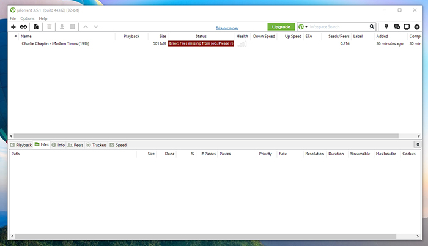Collapse the detail pane double-chevron

click(418, 144)
